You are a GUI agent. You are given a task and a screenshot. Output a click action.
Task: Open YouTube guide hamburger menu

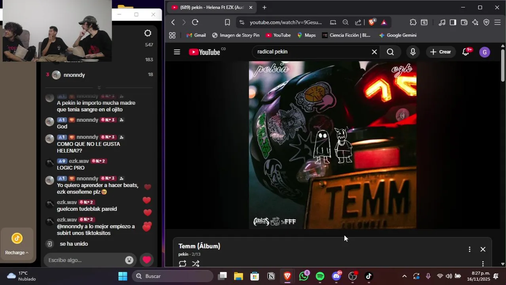177,52
